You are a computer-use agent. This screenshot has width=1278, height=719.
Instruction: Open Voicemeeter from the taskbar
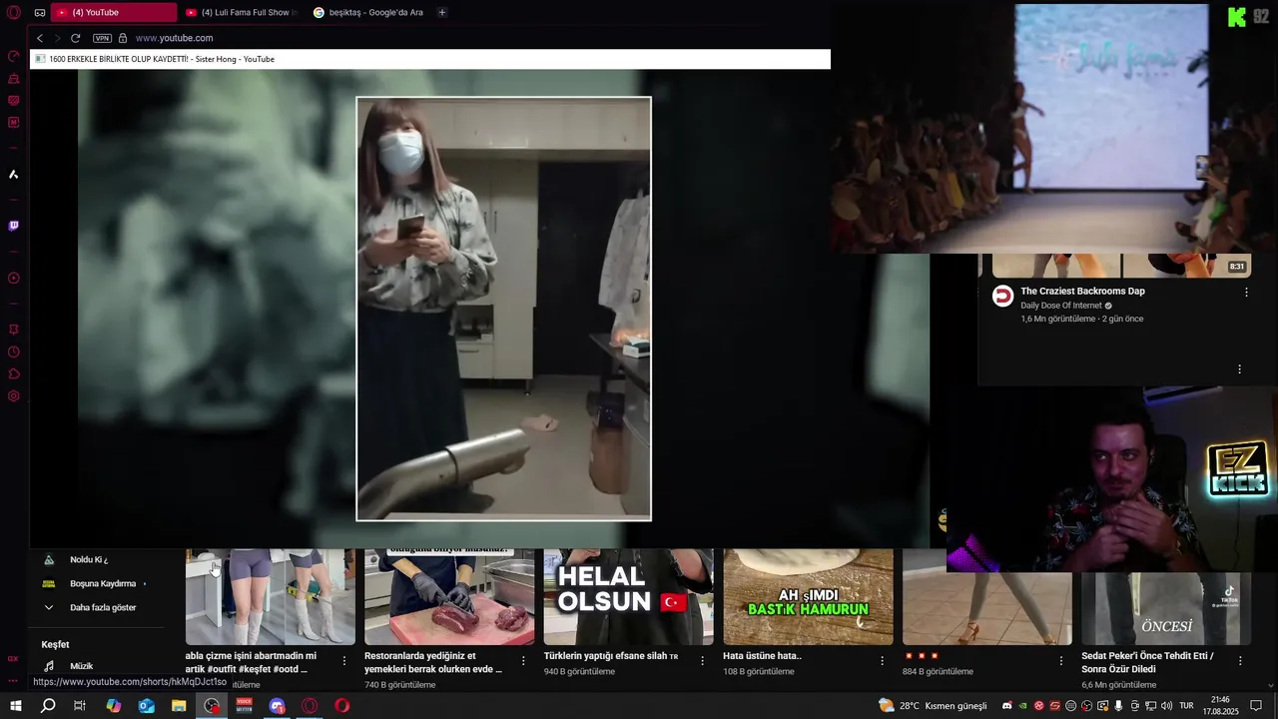coord(245,706)
